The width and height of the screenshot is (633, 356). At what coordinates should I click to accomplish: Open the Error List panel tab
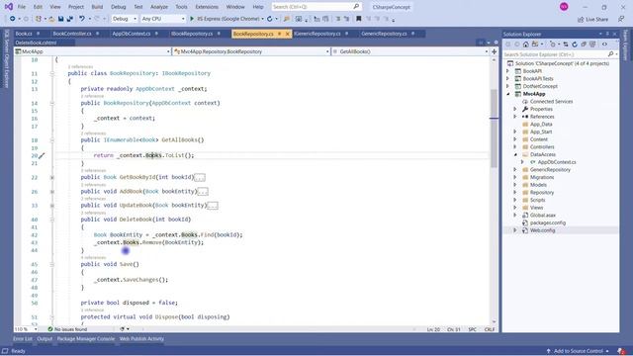[x=23, y=339]
